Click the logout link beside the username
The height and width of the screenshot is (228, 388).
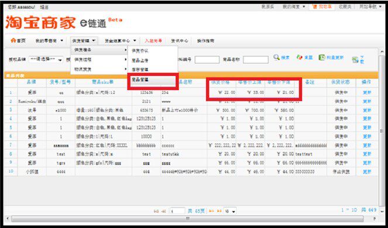point(44,8)
